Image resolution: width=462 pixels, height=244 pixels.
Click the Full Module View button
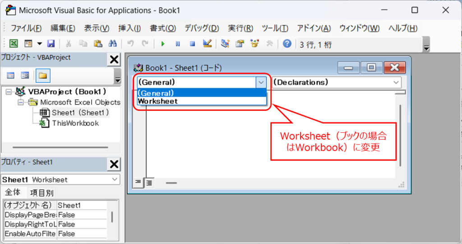point(149,183)
